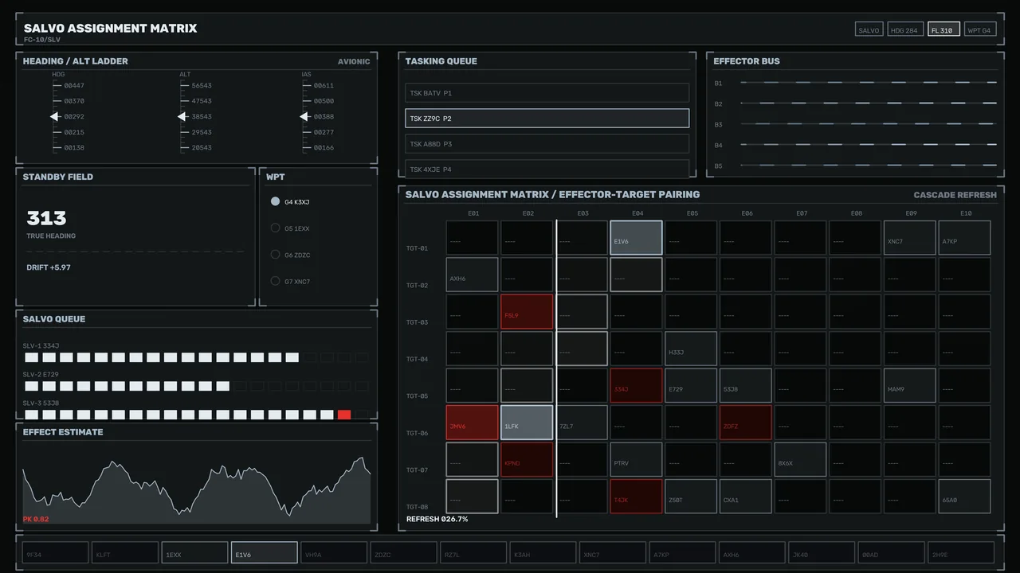
Task: Switch to the HDG 284 tab
Action: tap(904, 29)
